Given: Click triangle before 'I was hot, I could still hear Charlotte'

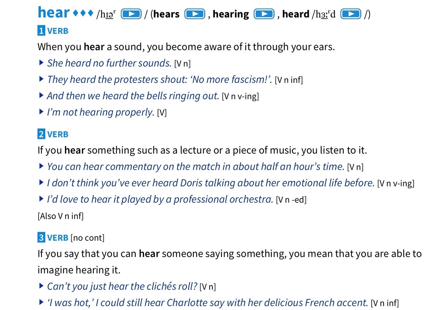Looking at the screenshot, I should [41, 302].
